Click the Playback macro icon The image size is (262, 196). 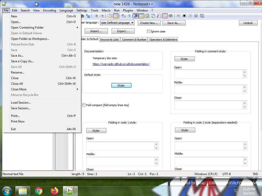(190, 16)
